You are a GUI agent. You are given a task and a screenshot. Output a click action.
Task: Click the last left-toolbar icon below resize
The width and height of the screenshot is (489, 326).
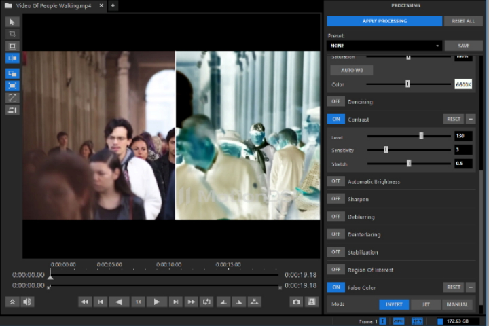pos(12,110)
